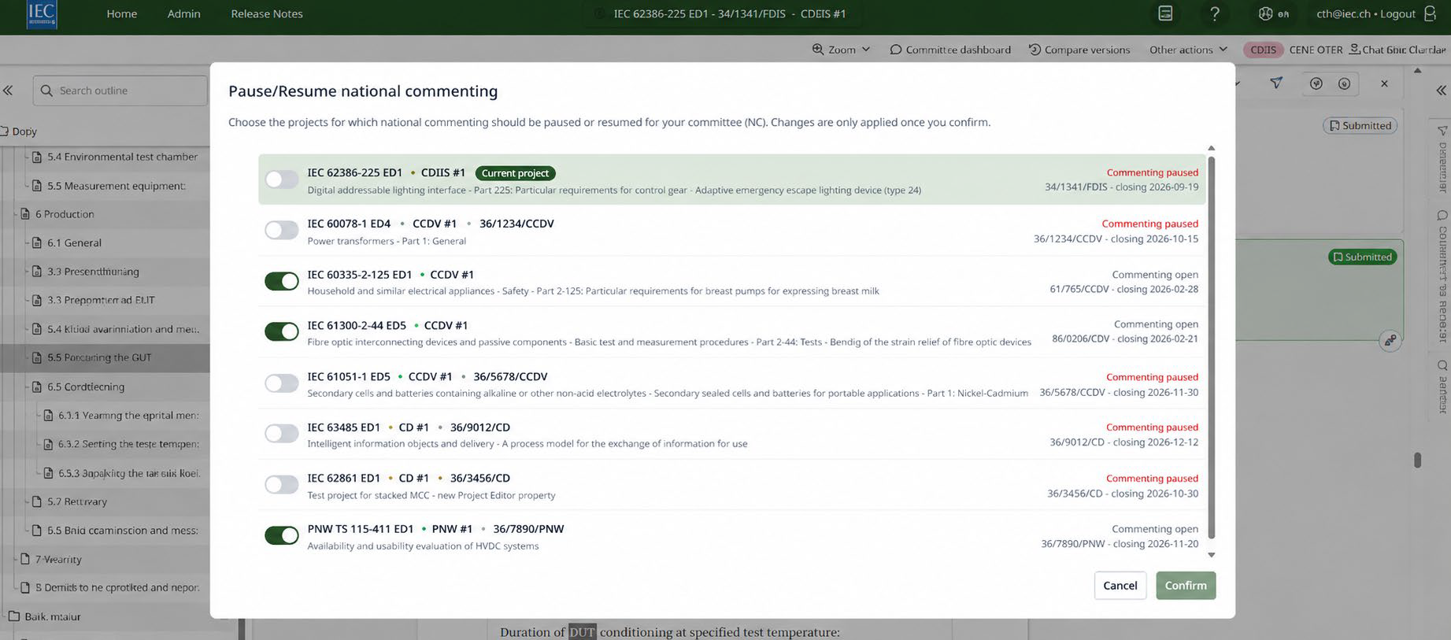
Task: Click the Logout link
Action: pyautogui.click(x=1397, y=13)
